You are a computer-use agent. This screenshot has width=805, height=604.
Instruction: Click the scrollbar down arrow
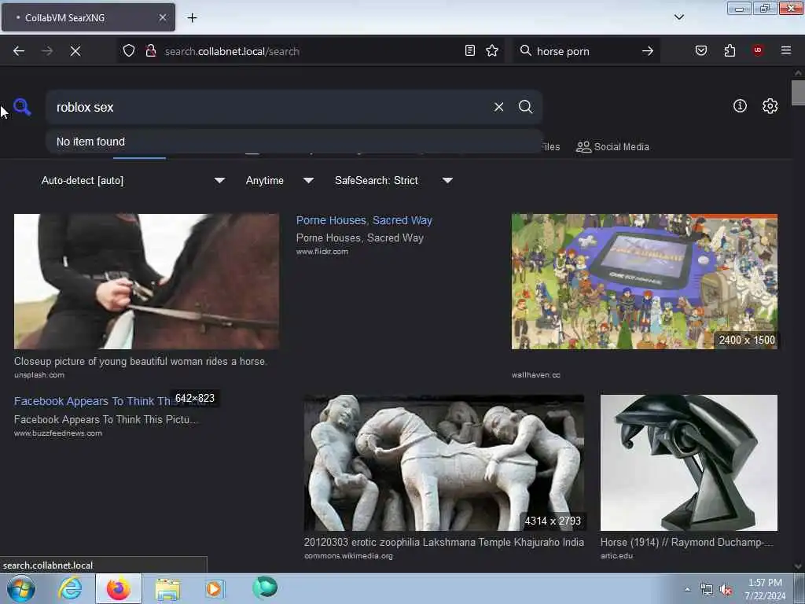pos(798,566)
